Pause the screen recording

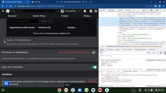coord(6,83)
